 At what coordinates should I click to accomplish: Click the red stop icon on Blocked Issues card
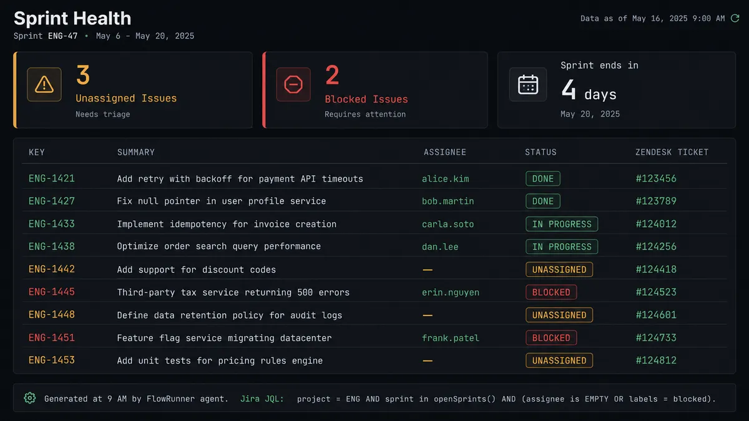click(x=293, y=84)
